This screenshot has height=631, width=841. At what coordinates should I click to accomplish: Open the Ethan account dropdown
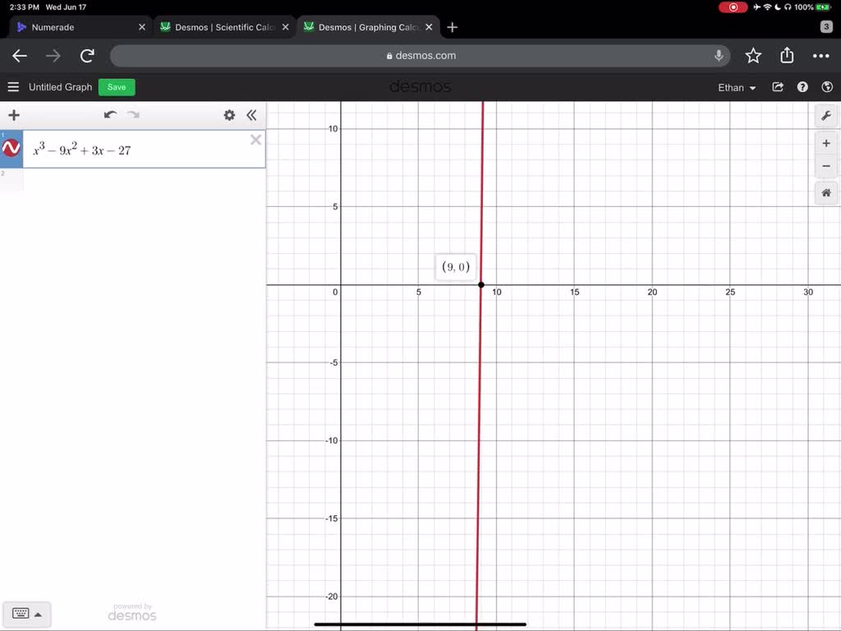coord(736,87)
